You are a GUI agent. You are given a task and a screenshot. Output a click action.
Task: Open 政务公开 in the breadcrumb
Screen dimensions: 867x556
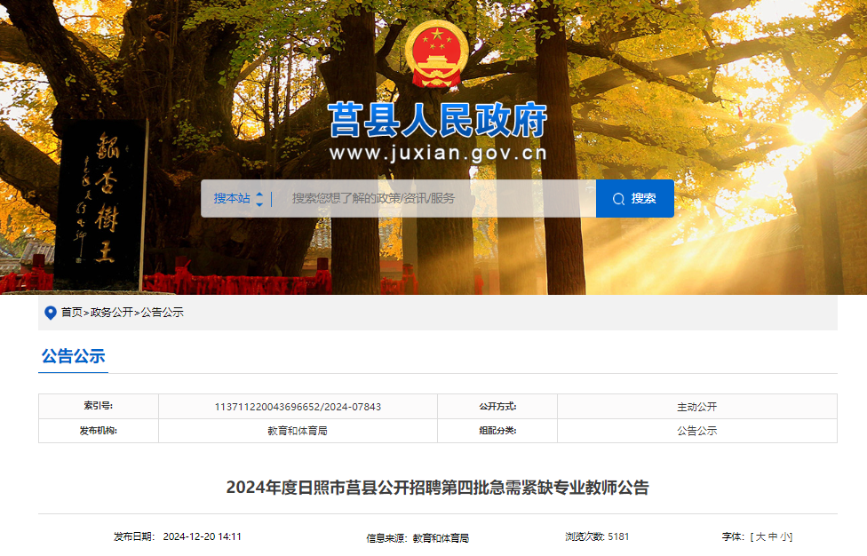point(111,313)
